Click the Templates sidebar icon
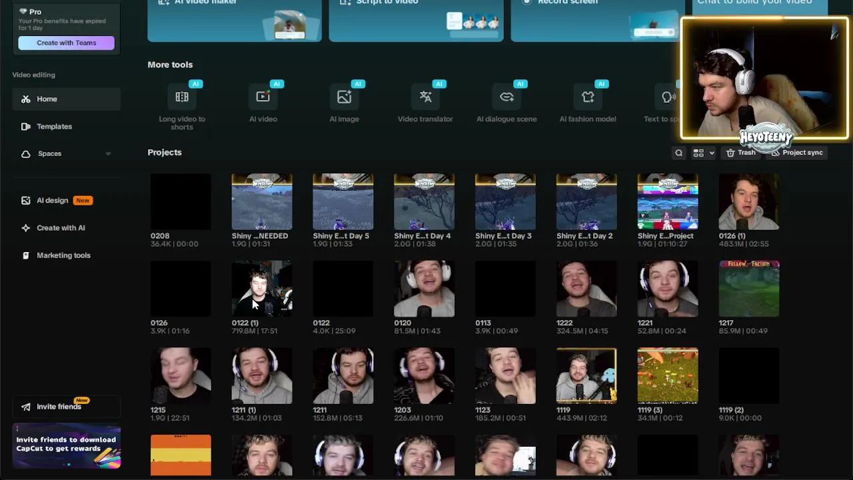 click(25, 126)
